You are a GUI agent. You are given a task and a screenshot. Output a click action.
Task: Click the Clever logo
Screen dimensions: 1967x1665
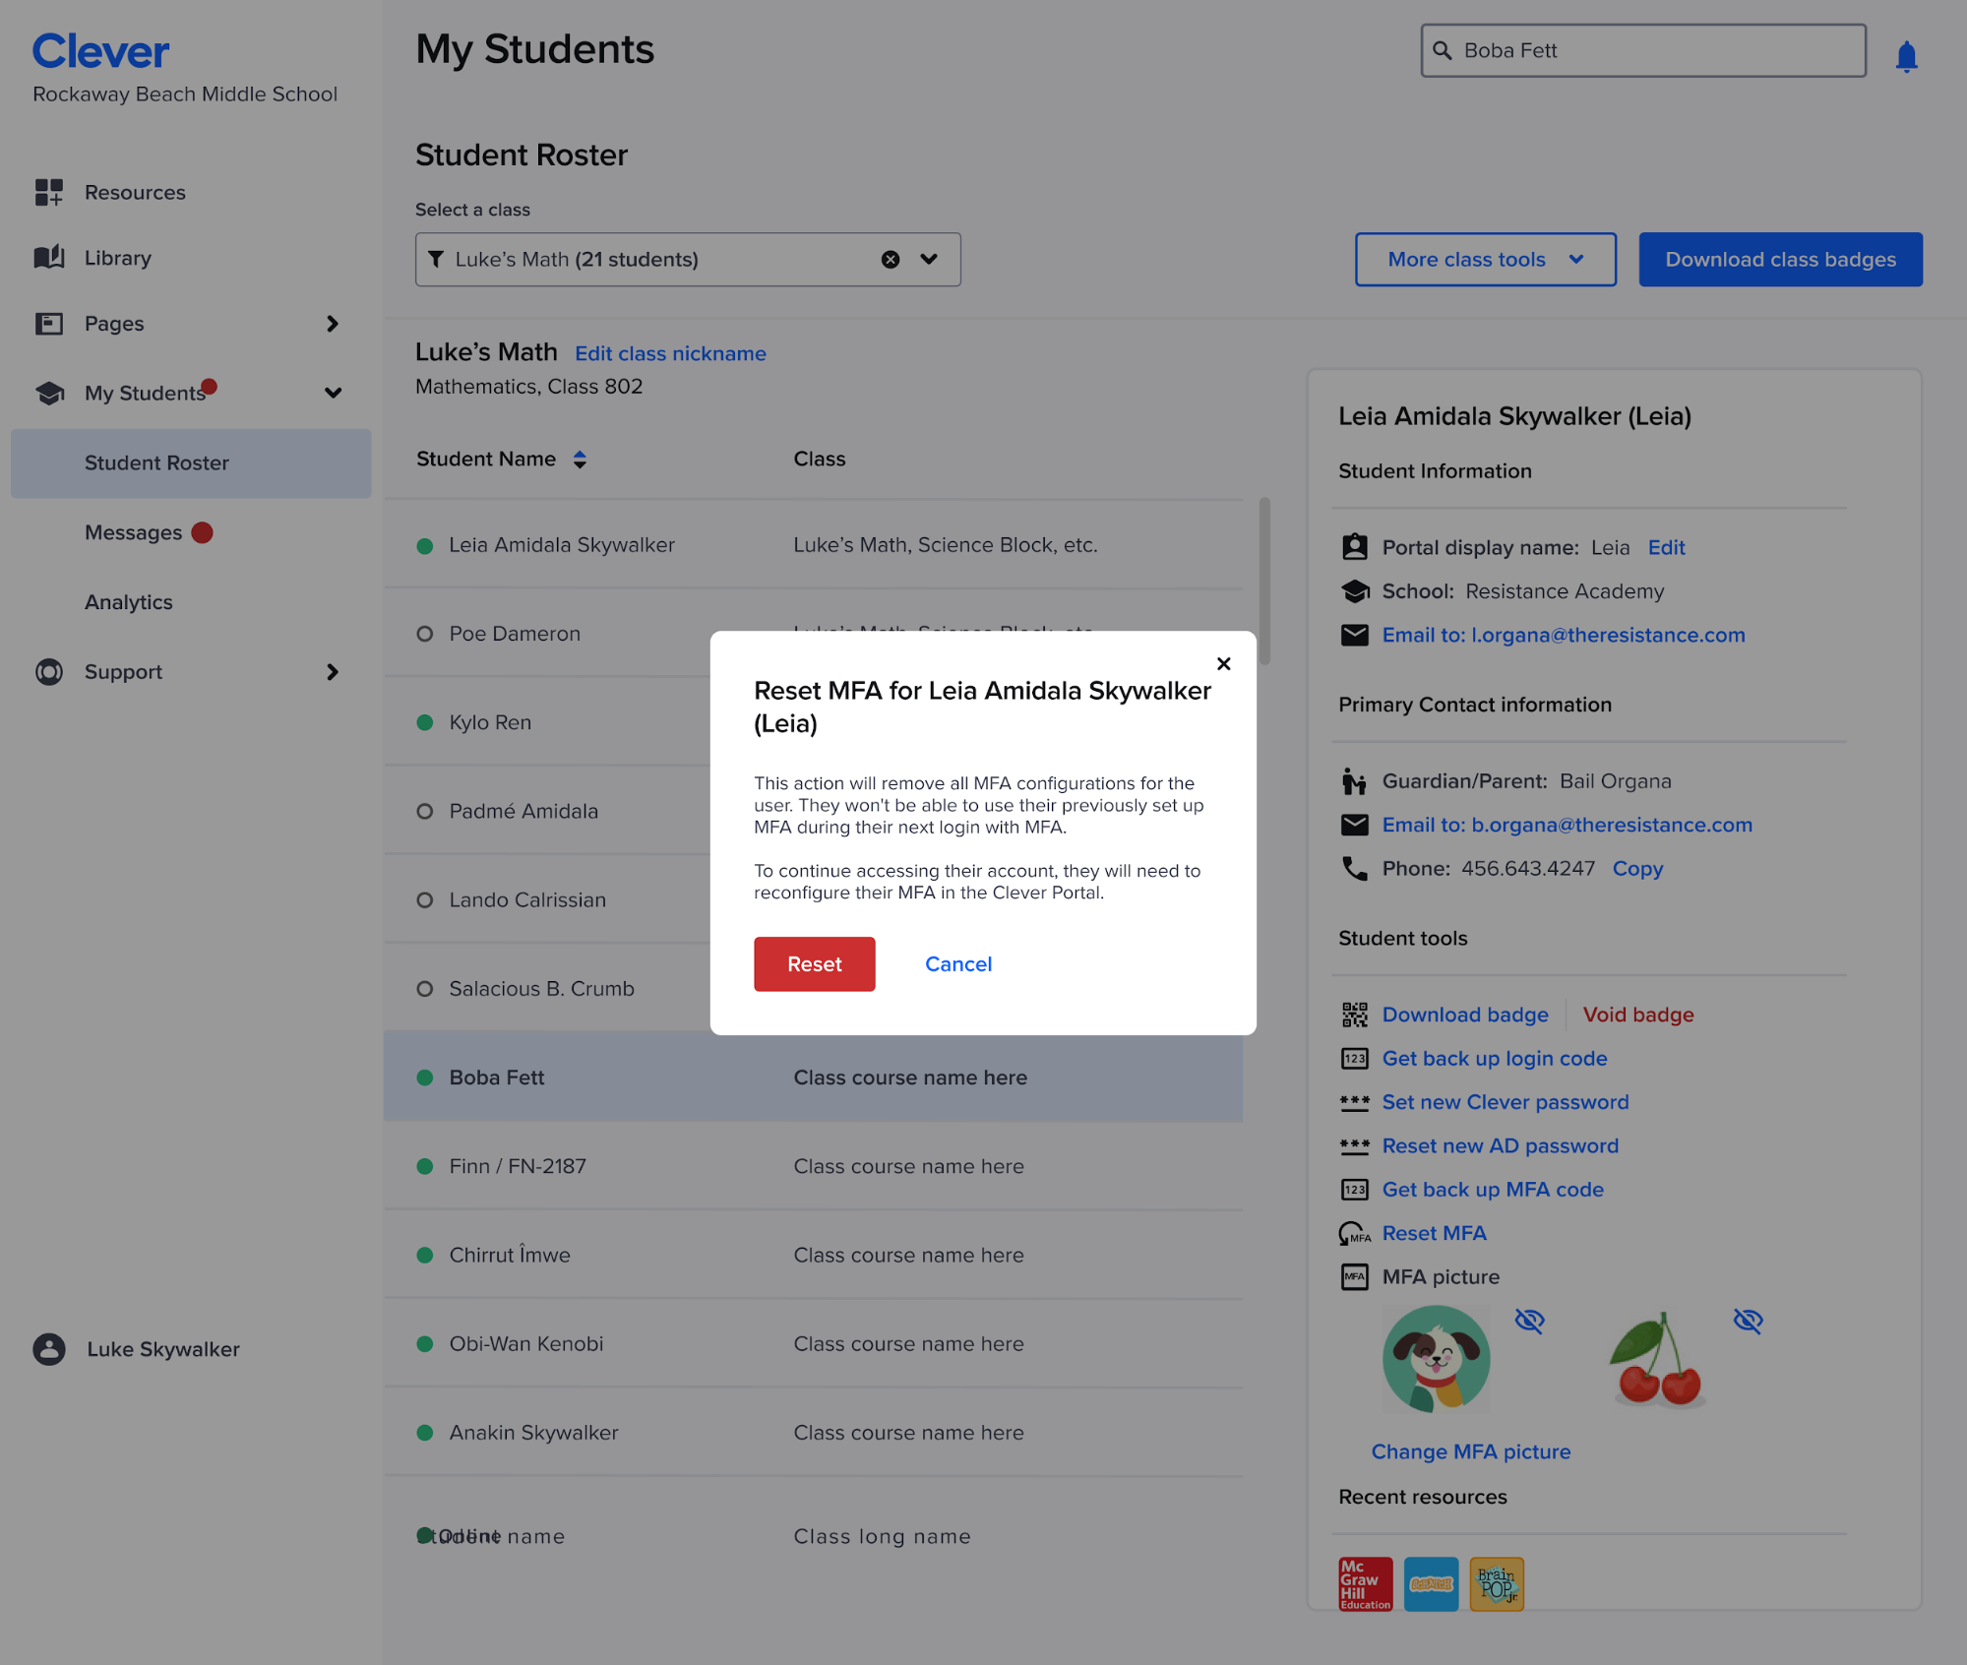pyautogui.click(x=99, y=50)
